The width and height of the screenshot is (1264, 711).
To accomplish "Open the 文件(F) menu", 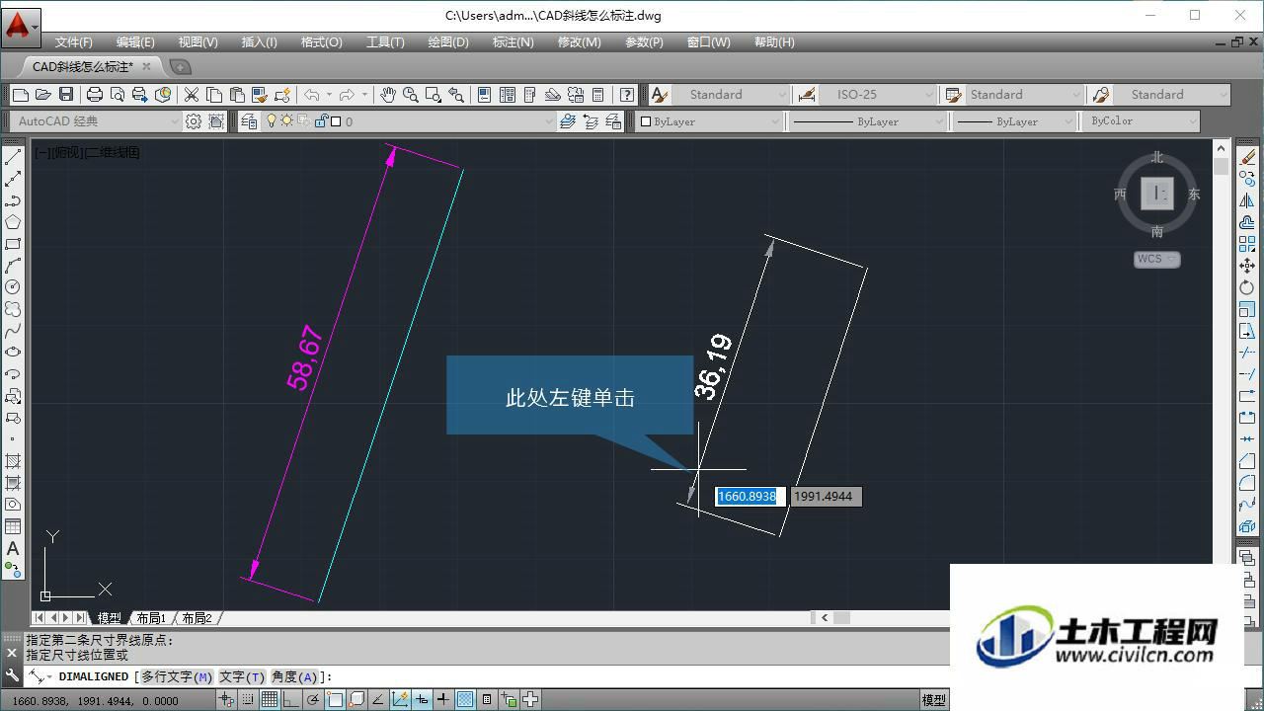I will pos(74,42).
